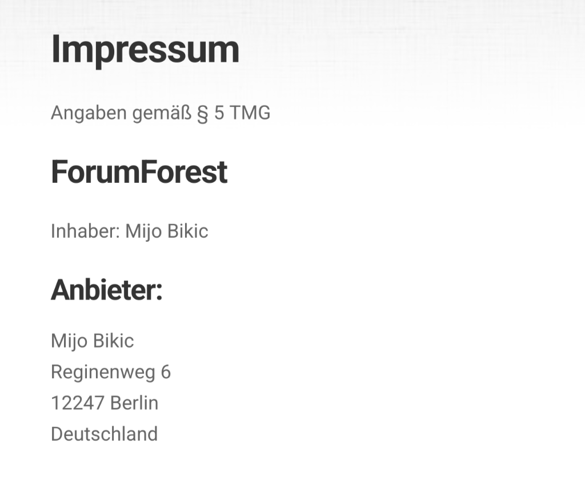Click the postal code "12247"
Image resolution: width=585 pixels, height=479 pixels.
pos(77,403)
